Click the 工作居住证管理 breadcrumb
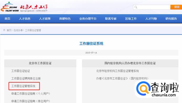Viewport: 182px width, 103px height. pyautogui.click(x=33, y=30)
